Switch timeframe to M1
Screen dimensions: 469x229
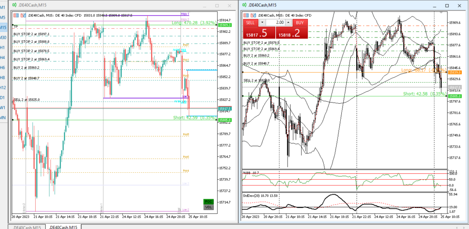point(3,7)
